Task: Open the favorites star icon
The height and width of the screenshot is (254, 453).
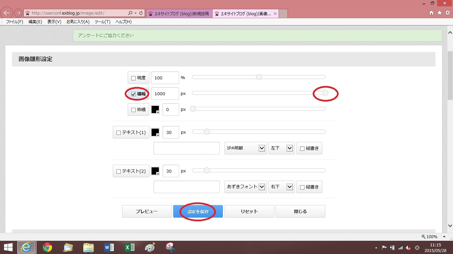Action: click(x=439, y=13)
